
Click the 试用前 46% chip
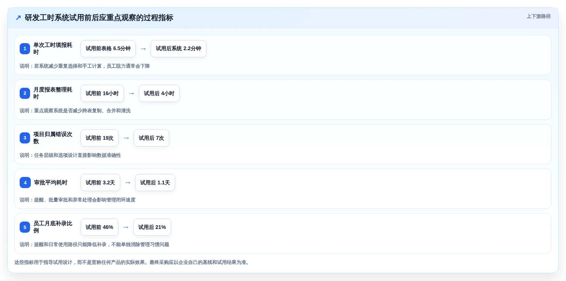click(x=99, y=227)
